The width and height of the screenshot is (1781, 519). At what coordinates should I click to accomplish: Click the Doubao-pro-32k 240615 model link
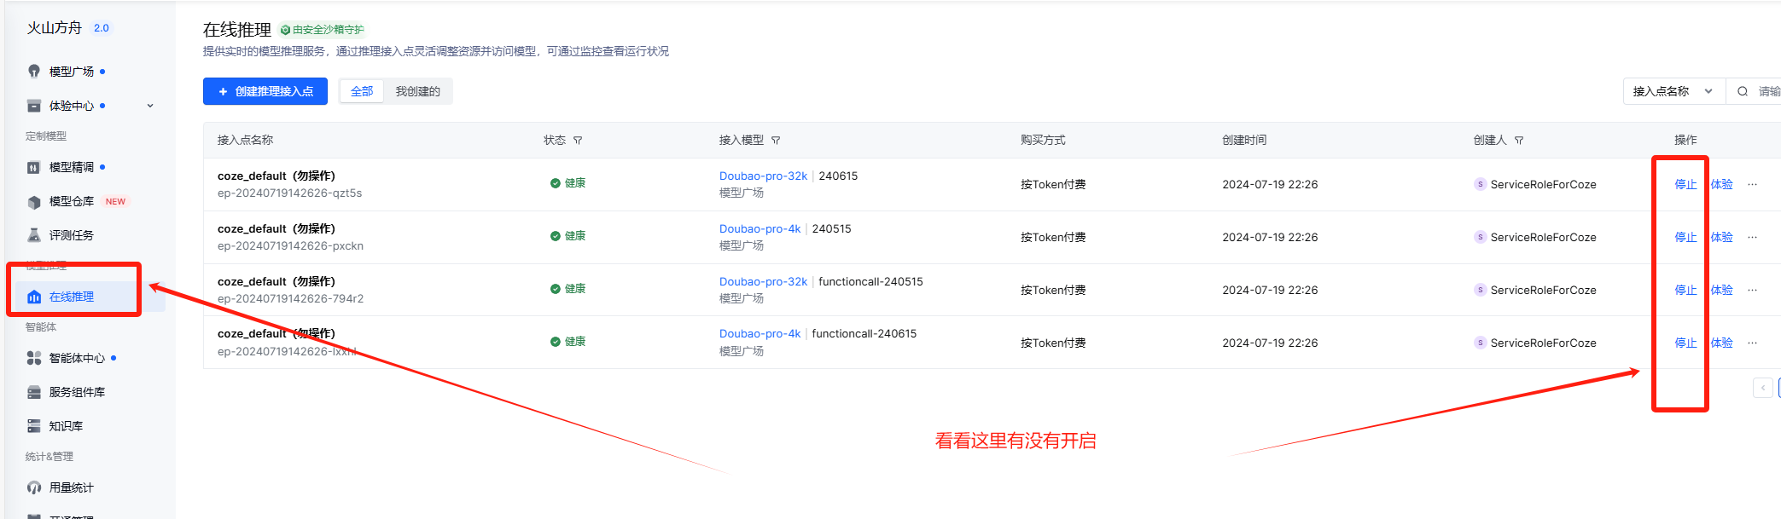763,176
